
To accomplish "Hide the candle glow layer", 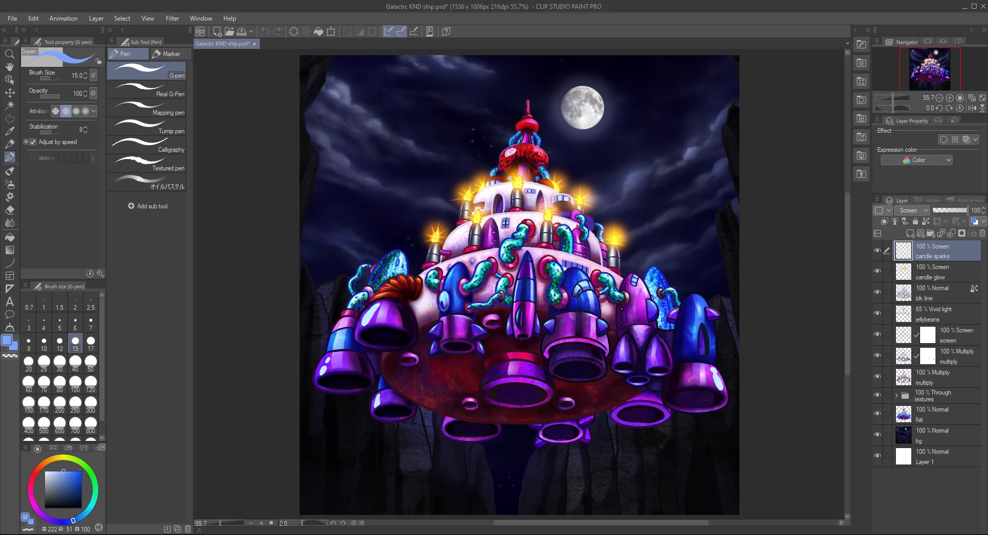I will (877, 271).
